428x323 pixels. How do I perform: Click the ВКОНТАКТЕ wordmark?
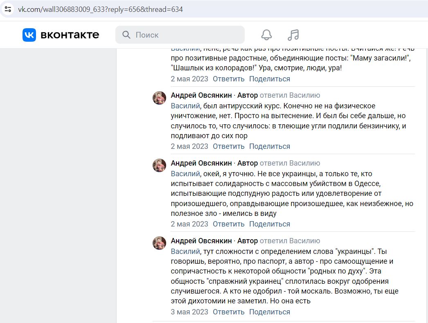pyautogui.click(x=70, y=35)
